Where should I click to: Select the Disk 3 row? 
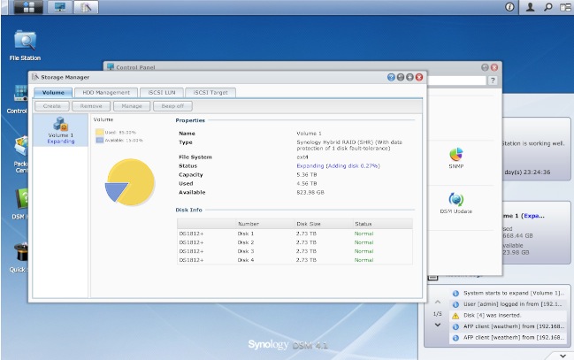(295, 251)
